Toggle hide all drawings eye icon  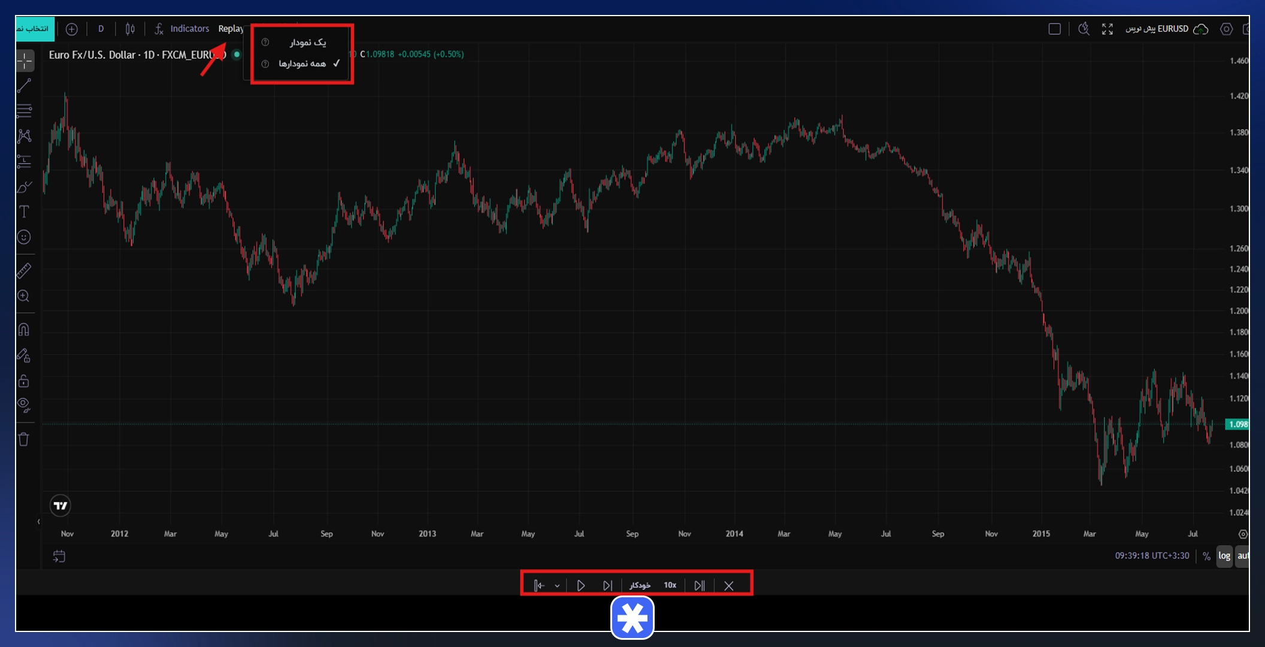click(x=25, y=406)
